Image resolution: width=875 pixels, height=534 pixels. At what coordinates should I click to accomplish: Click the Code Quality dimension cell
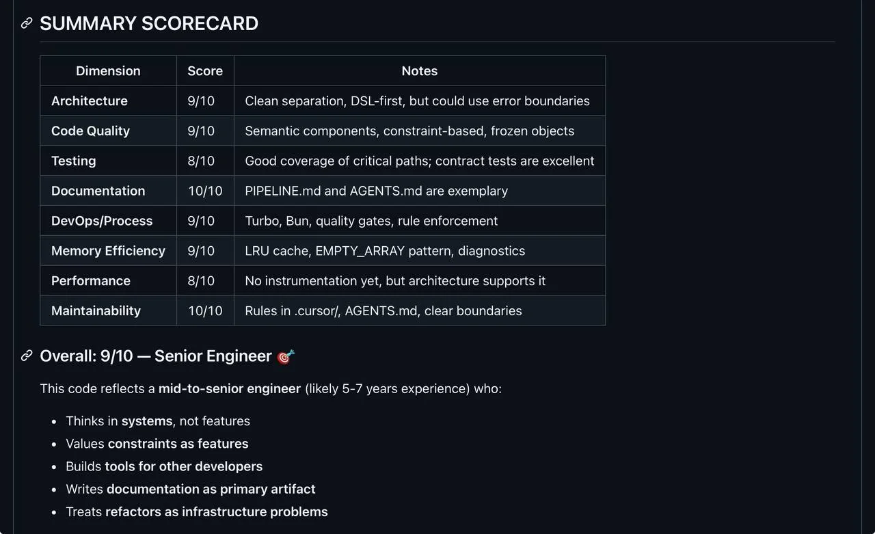pos(90,131)
